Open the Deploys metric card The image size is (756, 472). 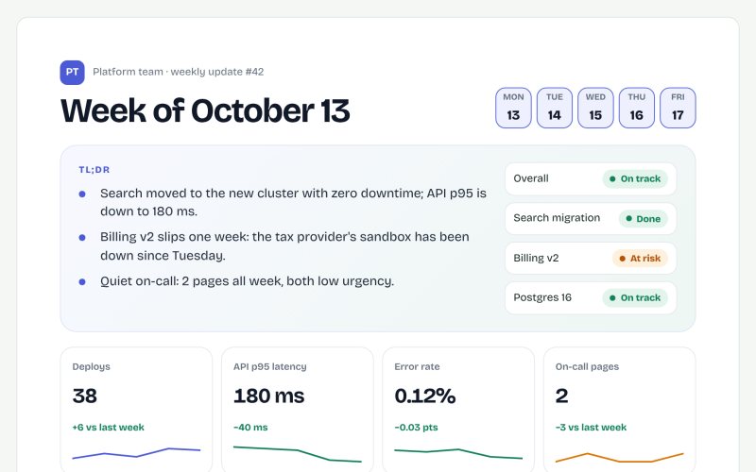pos(136,410)
